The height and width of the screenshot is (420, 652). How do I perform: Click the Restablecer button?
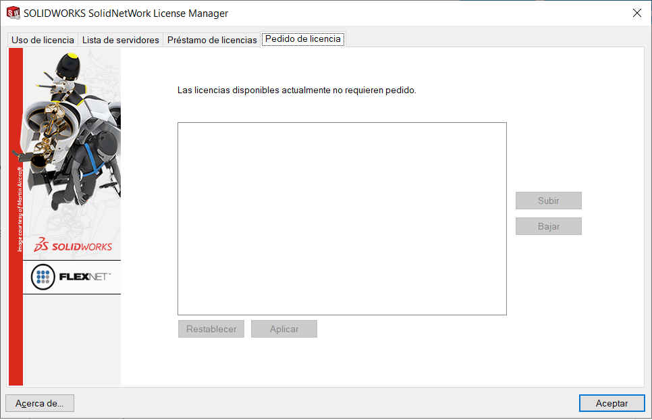tap(211, 329)
